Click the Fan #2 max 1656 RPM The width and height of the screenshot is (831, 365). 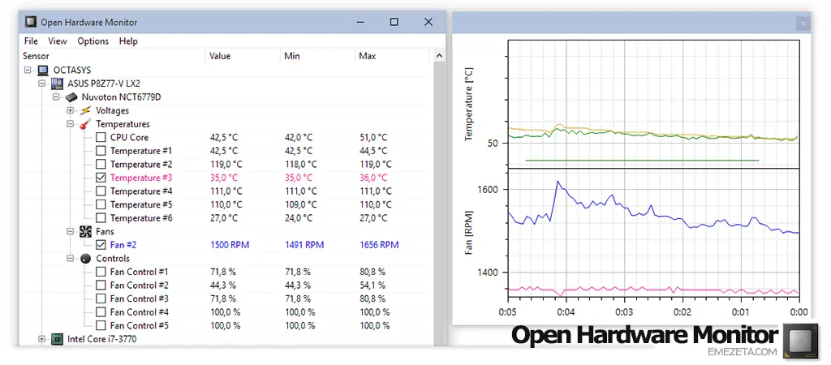[x=379, y=245]
